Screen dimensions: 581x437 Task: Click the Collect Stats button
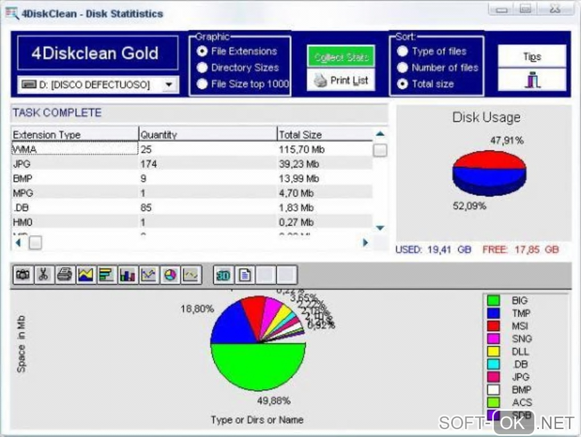(341, 57)
